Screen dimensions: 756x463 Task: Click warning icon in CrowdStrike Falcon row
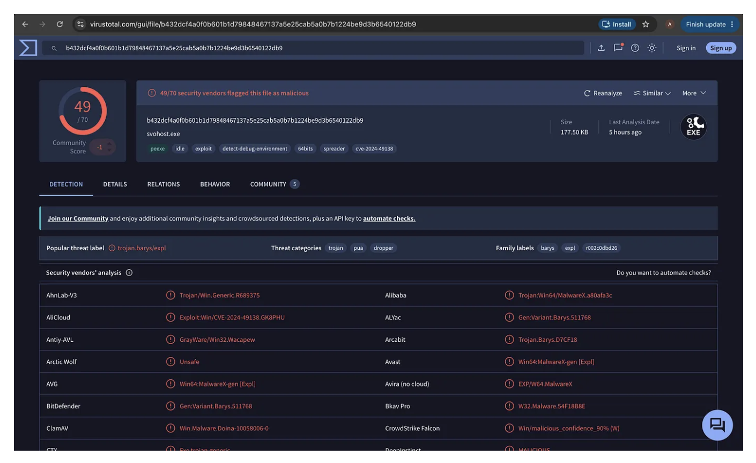coord(509,428)
